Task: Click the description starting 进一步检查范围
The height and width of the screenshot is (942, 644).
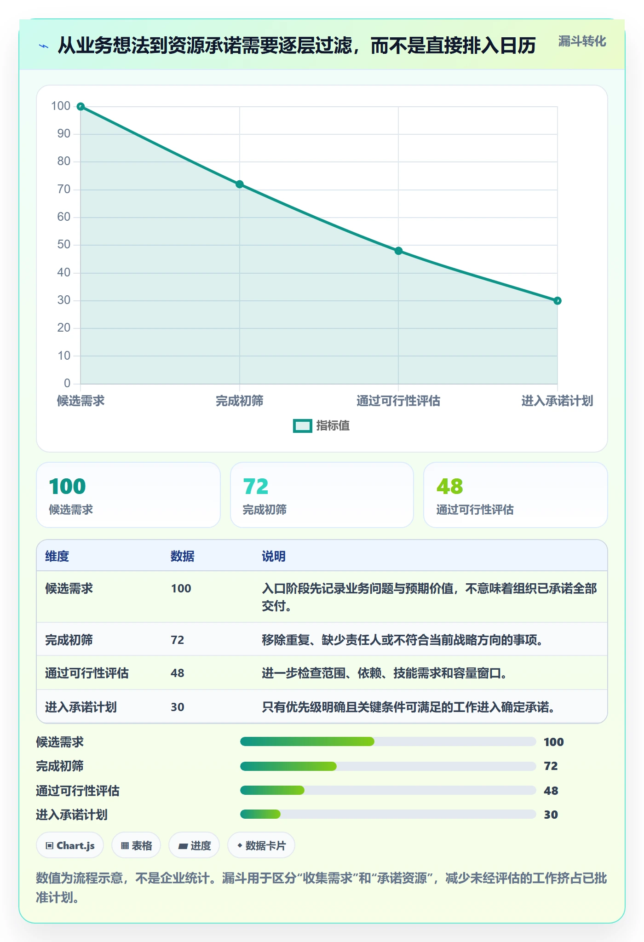Action: 385,673
